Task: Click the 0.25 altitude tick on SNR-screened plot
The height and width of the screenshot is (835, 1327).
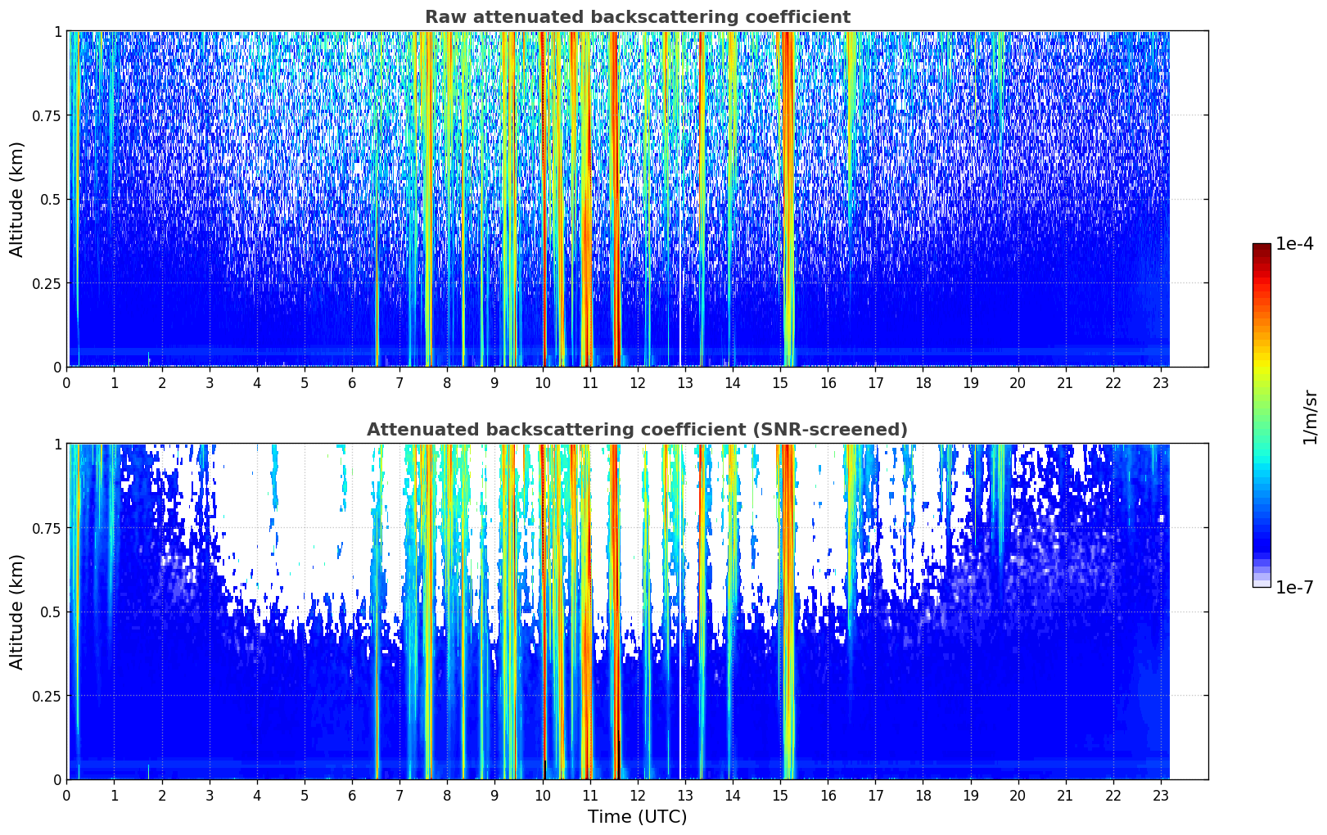Action: [x=47, y=696]
